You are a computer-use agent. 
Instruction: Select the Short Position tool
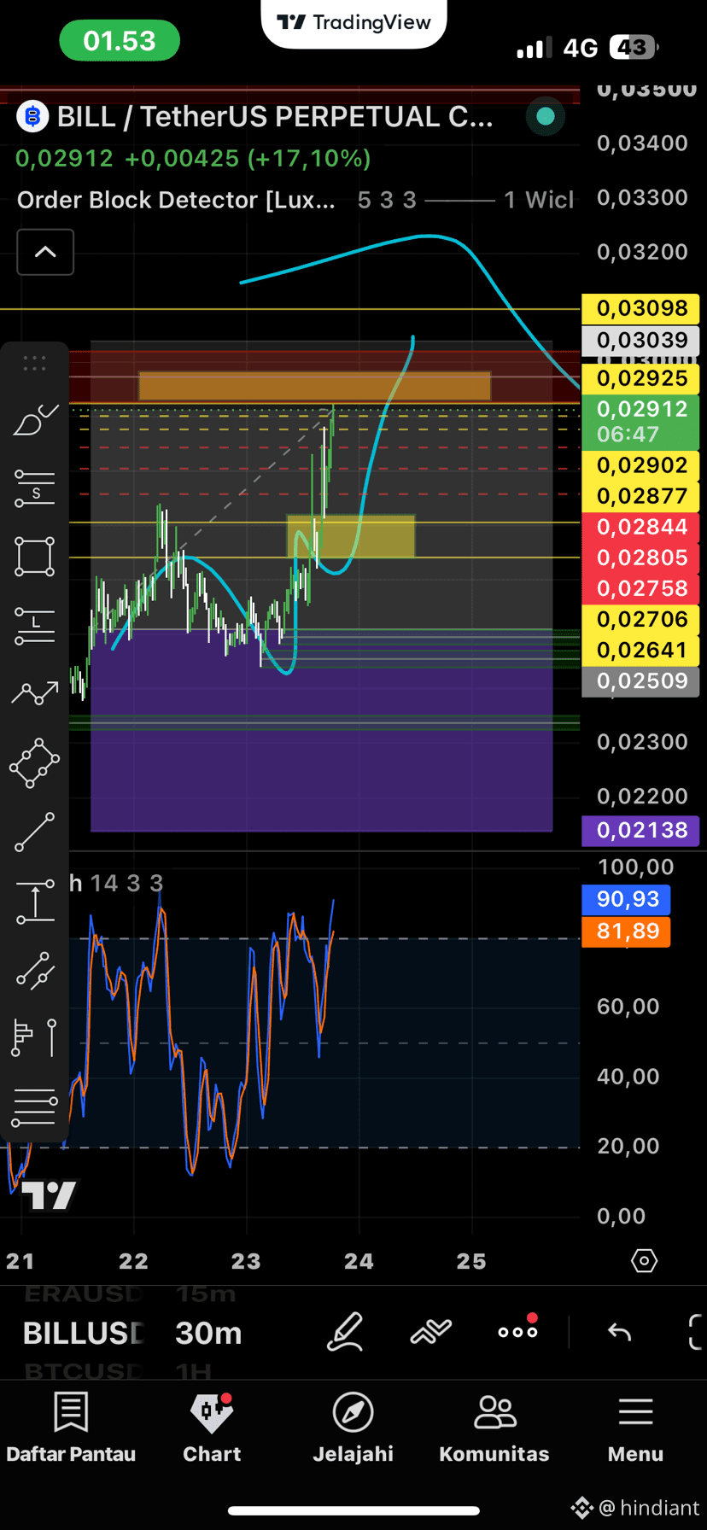pyautogui.click(x=34, y=488)
